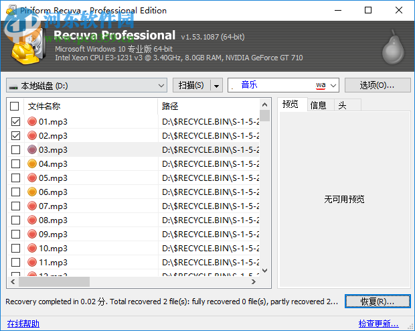The height and width of the screenshot is (331, 415).
Task: Click the vertical scrollbar up arrow
Action: click(264, 105)
